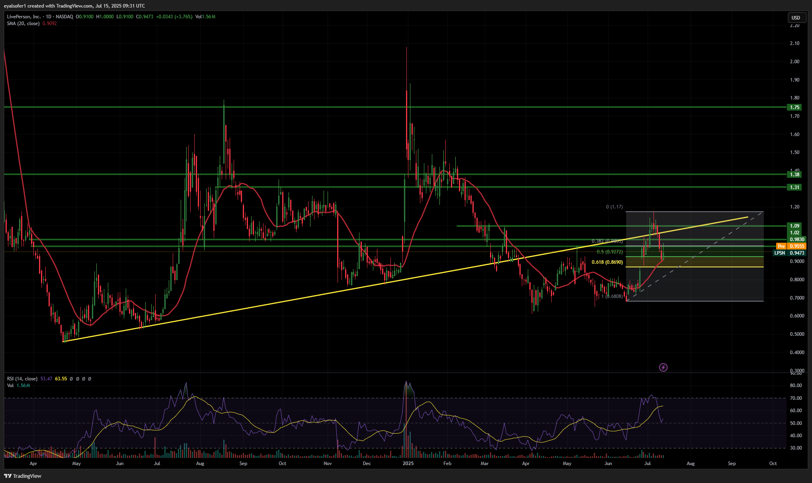
Task: Click the 1.09 green price level label
Action: [x=794, y=226]
